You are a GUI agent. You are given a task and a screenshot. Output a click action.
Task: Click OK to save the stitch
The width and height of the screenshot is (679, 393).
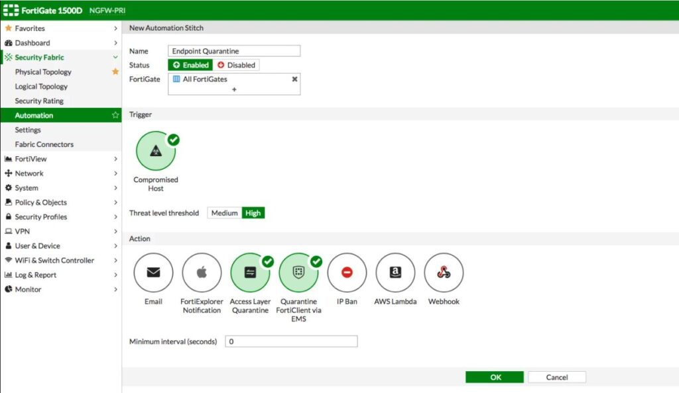(x=495, y=377)
